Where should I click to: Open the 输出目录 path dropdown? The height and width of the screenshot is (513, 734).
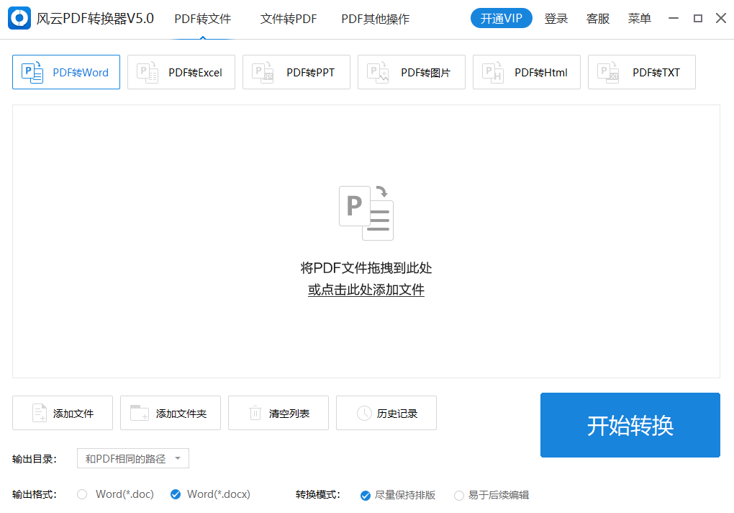point(133,458)
